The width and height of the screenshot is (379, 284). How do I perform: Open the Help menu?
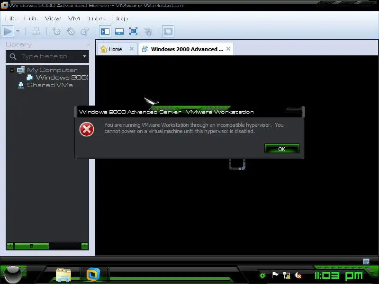(x=120, y=18)
